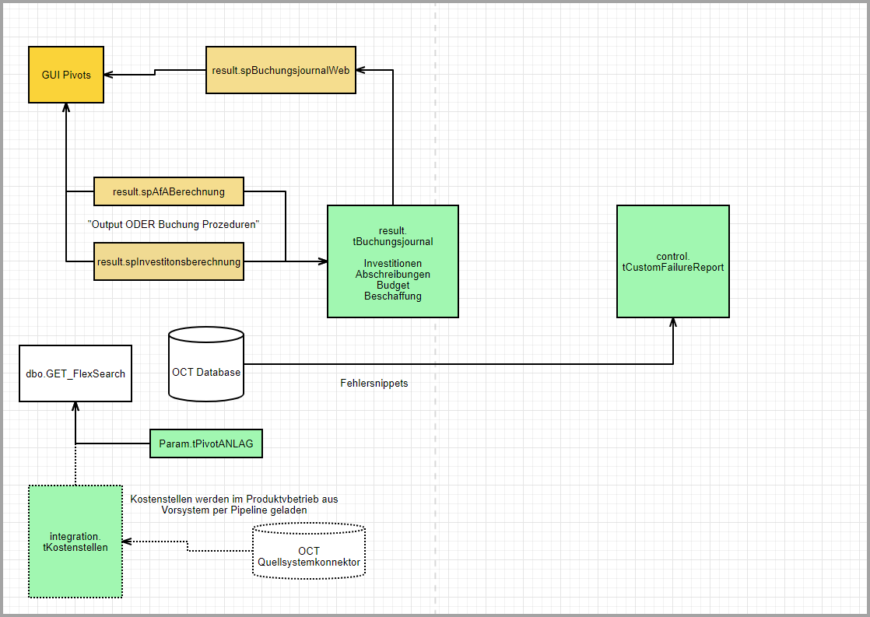This screenshot has height=617, width=870.
Task: Click the Fehlersnippets connector label
Action: point(374,383)
